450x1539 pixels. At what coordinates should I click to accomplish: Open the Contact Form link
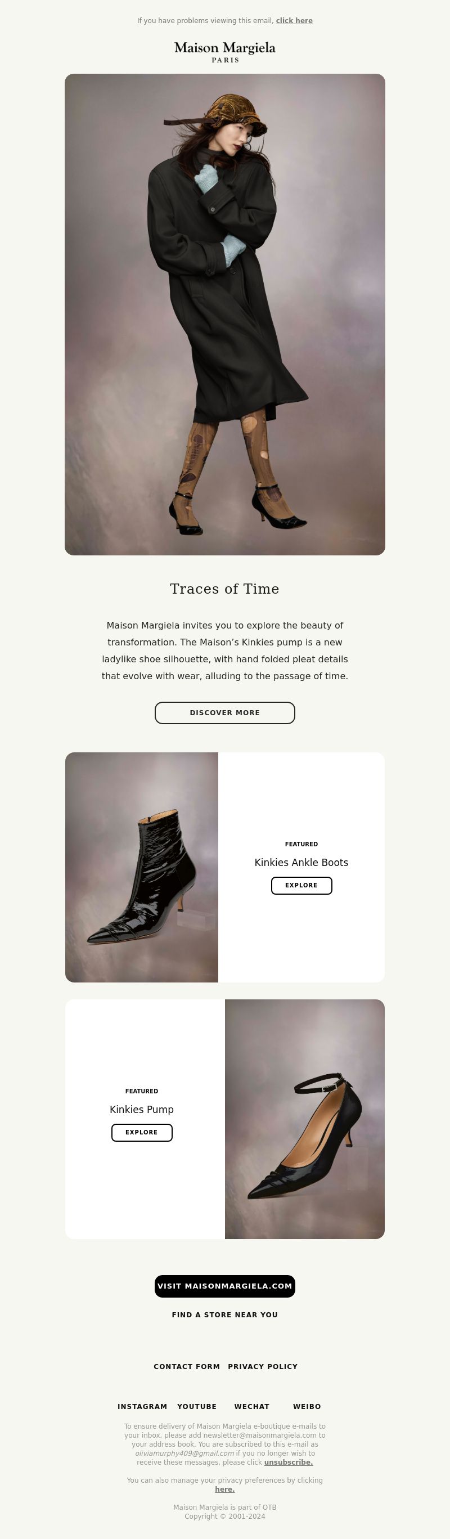pos(186,1366)
